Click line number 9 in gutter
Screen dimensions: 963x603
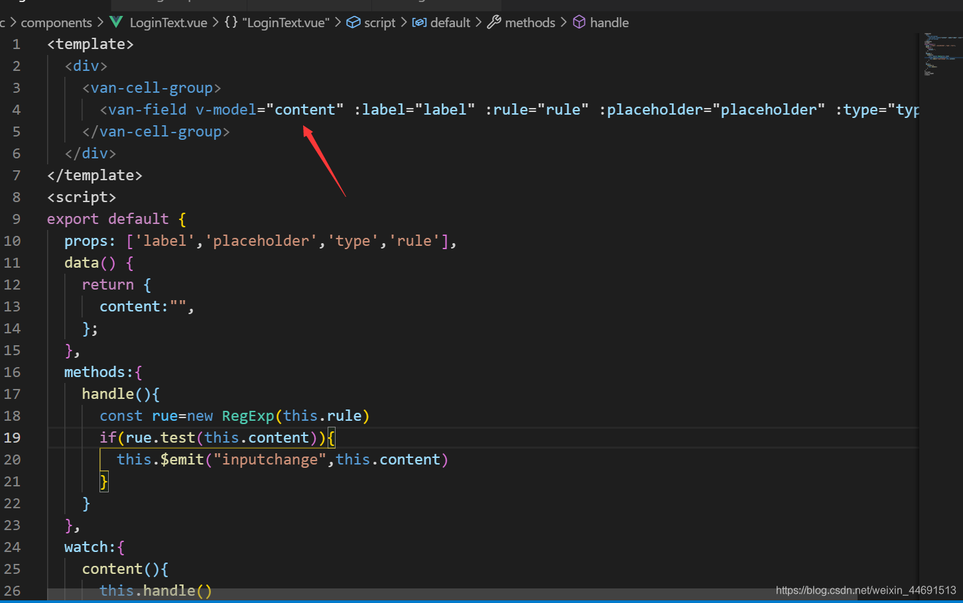(x=17, y=219)
